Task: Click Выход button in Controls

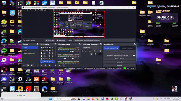Action: point(119,65)
